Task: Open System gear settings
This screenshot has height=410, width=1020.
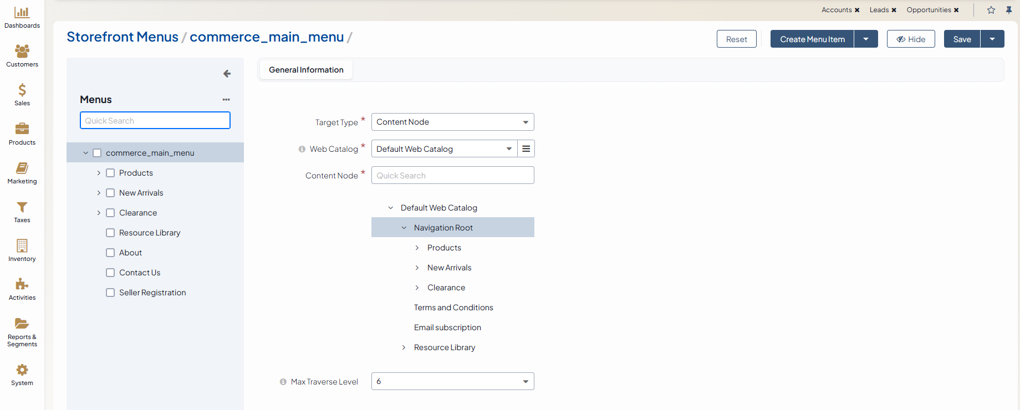Action: [22, 370]
